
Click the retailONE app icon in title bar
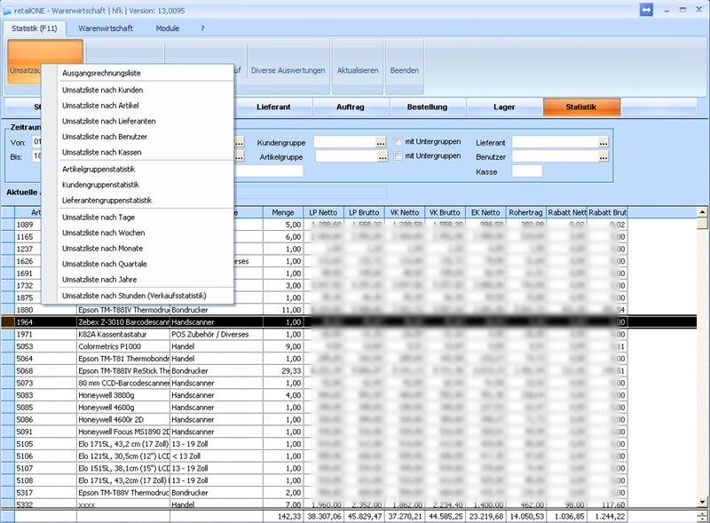8,9
